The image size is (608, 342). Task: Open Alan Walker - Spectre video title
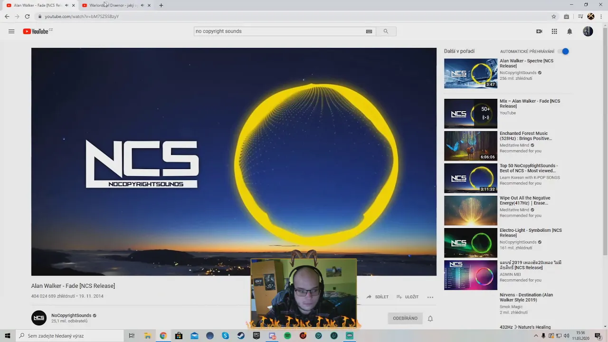click(x=526, y=63)
